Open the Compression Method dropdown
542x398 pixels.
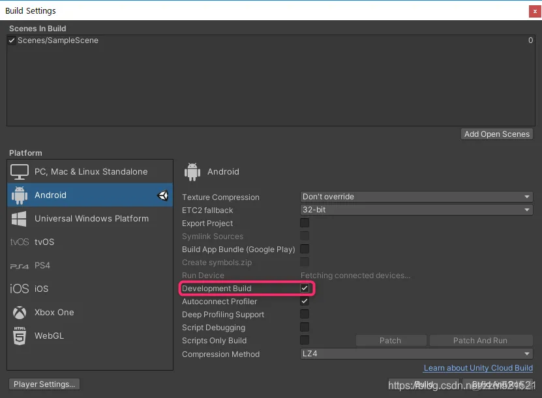point(417,354)
